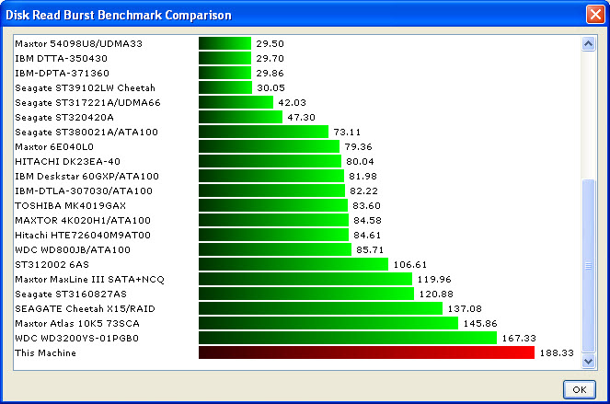Click IBM-DTLA-307030/ATA100 label
The height and width of the screenshot is (404, 610).
click(x=84, y=191)
